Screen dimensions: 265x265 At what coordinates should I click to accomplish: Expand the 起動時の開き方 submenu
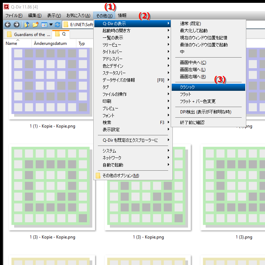pyautogui.click(x=132, y=31)
